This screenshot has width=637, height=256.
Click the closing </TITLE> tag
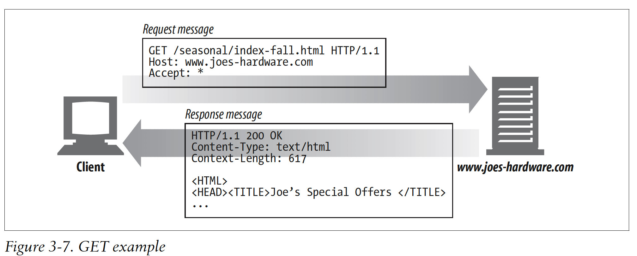pos(422,192)
